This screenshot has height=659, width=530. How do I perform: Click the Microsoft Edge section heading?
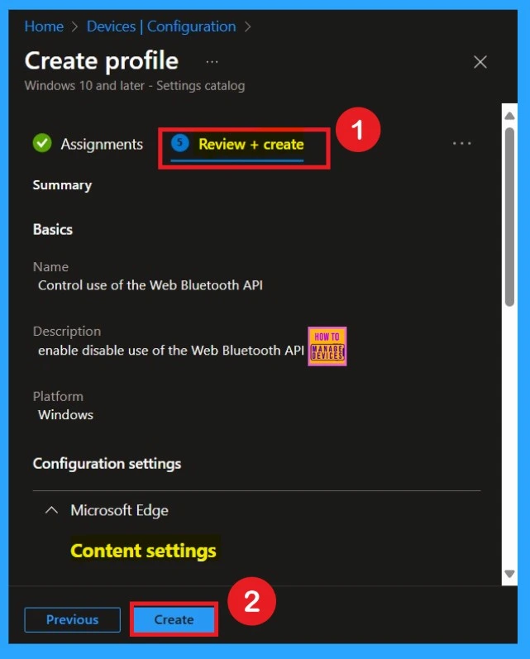point(119,510)
